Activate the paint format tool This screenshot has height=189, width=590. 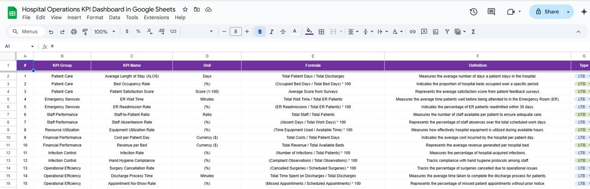pyautogui.click(x=85, y=32)
